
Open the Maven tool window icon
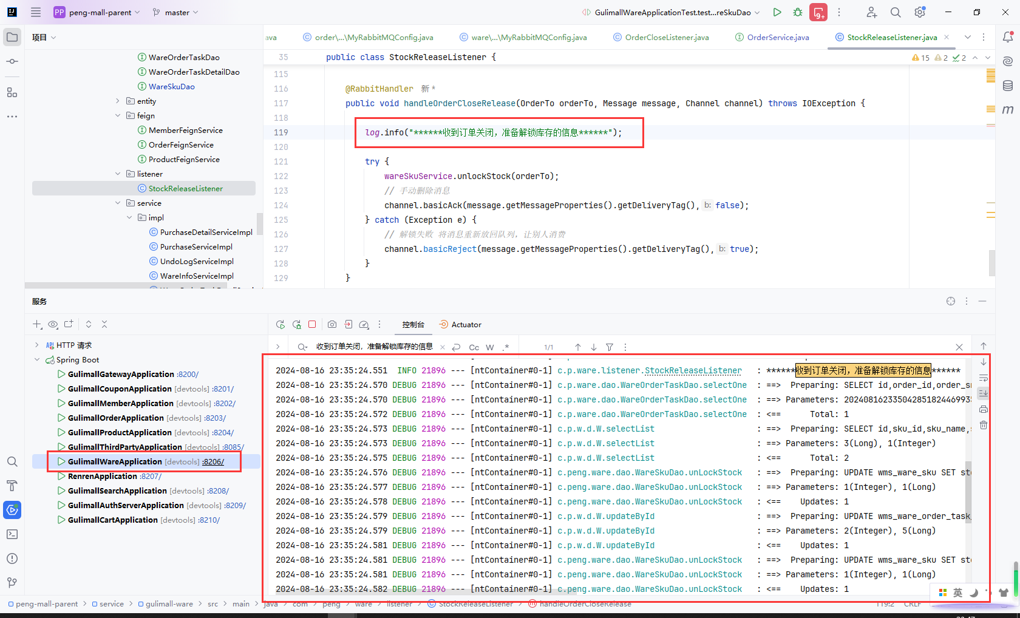tap(1008, 110)
